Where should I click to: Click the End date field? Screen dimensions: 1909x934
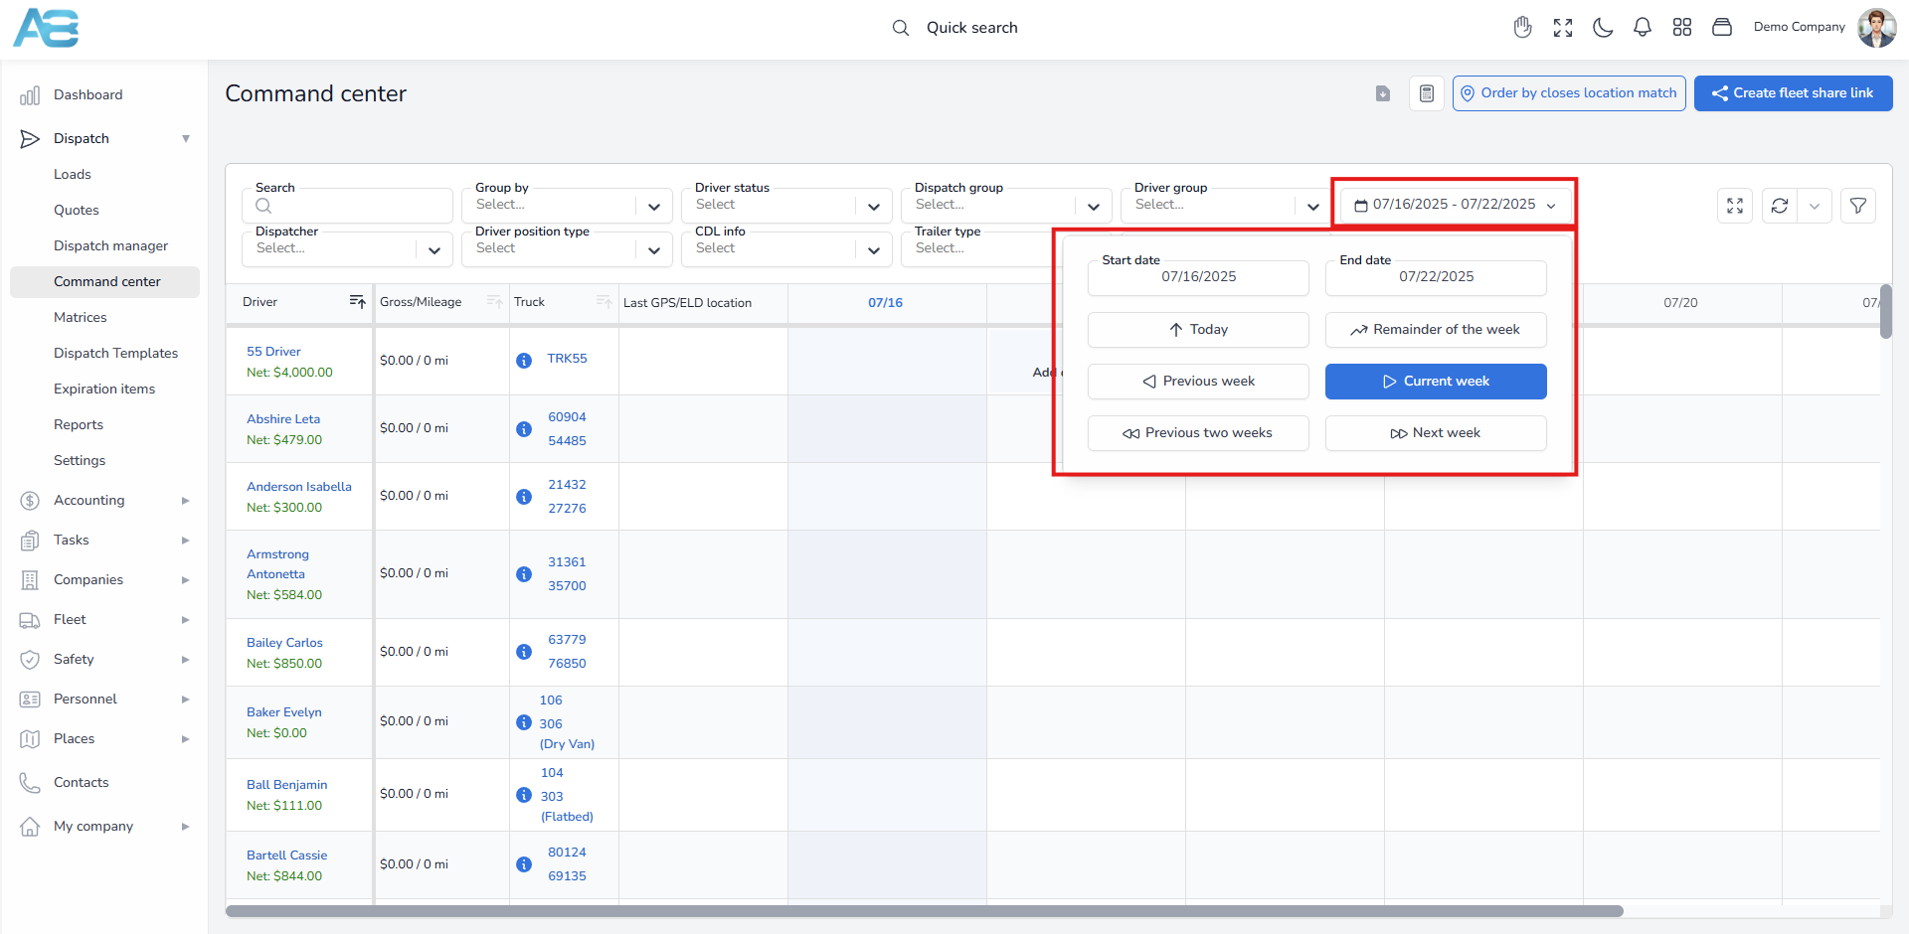point(1436,277)
